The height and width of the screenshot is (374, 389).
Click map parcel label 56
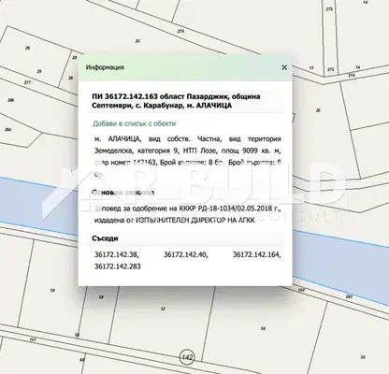point(263,328)
